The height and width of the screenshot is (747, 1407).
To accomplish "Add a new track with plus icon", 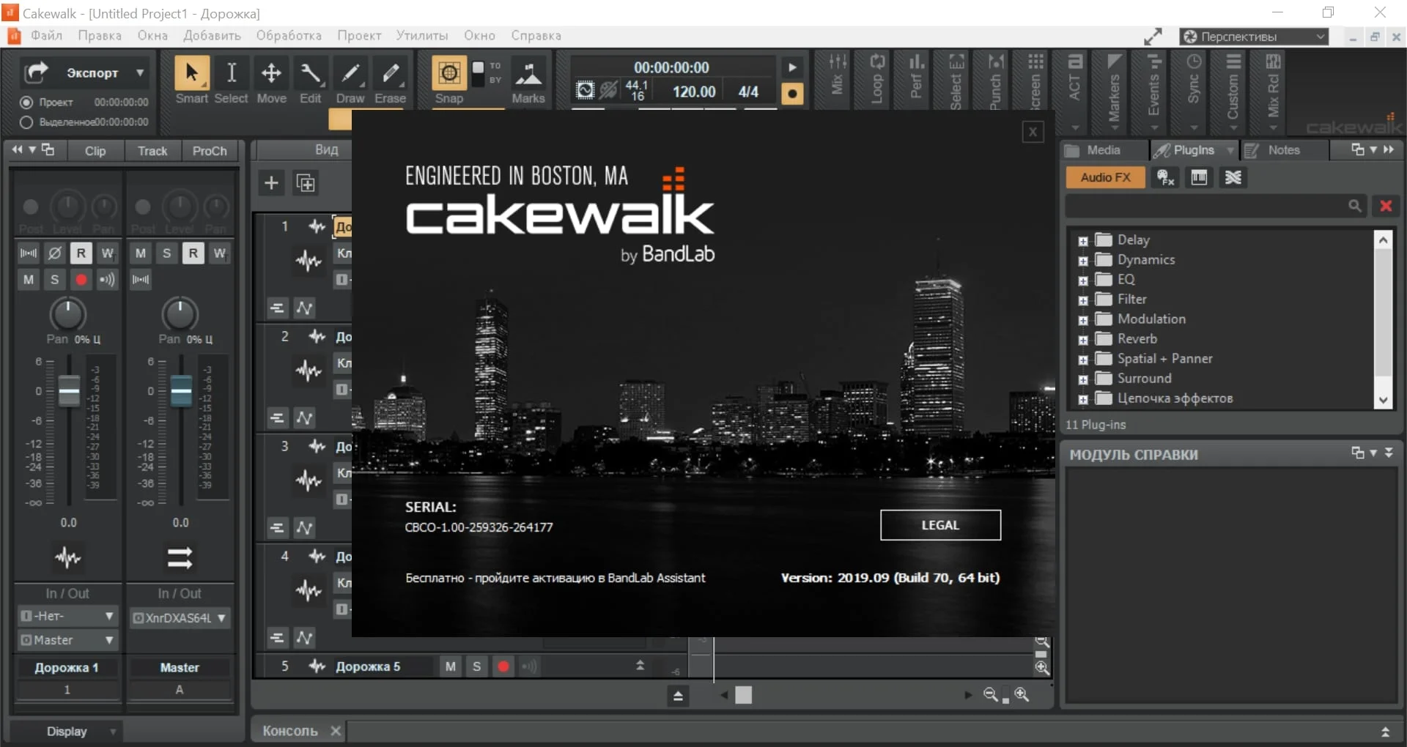I will [x=271, y=182].
